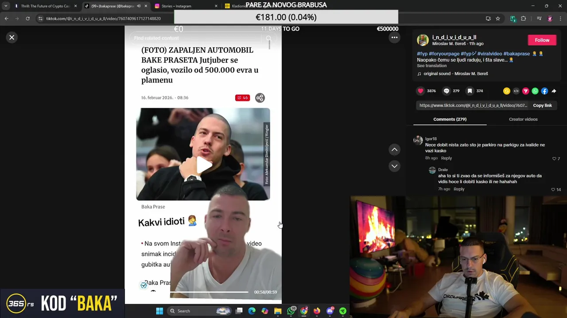Click install/cast icon in address bar
The image size is (567, 318).
[488, 19]
